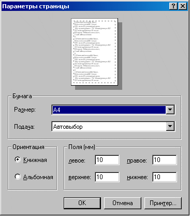Open printer settings via Принтер... button
190x216 pixels.
pos(163,203)
